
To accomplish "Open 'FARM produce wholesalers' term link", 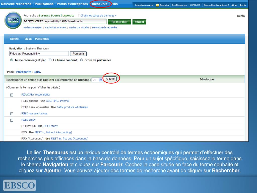I will coord(73,107).
